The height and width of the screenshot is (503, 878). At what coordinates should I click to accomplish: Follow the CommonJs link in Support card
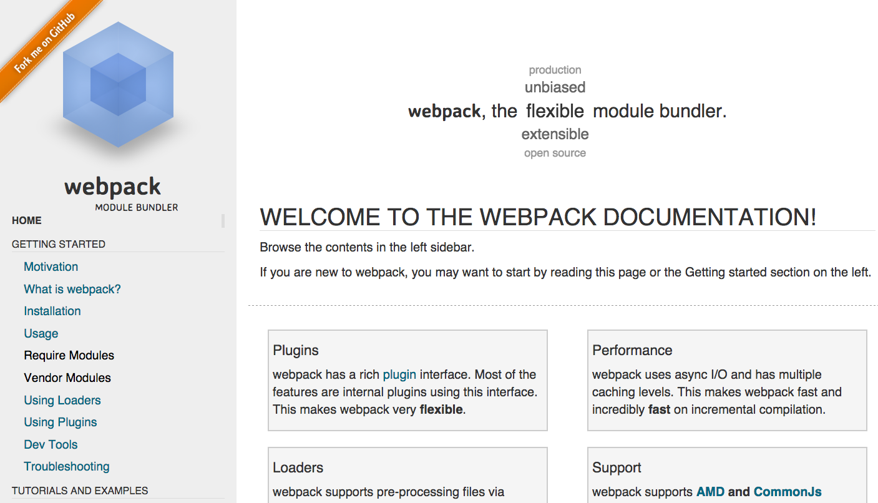click(x=788, y=492)
